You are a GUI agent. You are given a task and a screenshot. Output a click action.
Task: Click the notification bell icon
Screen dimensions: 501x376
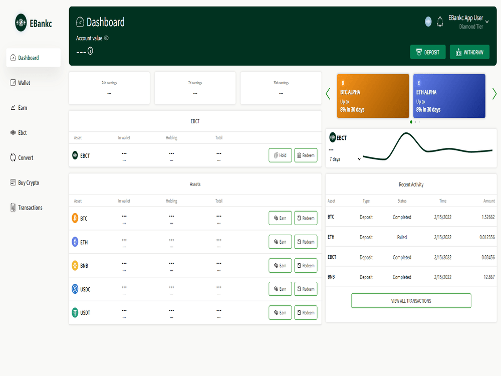pos(440,22)
